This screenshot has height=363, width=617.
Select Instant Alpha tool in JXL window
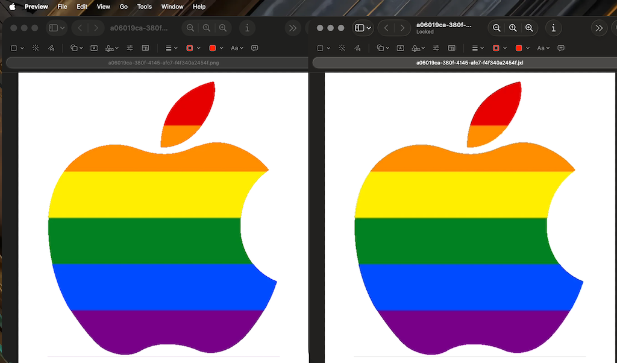pyautogui.click(x=342, y=48)
